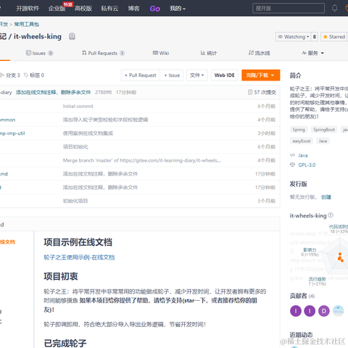The image size is (348, 348).
Task: Click the + Pull Request button
Action: coord(140,75)
